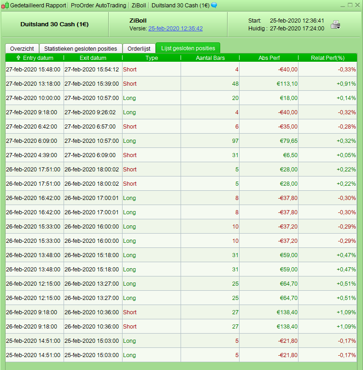The image size is (363, 370).
Task: Click the ZiBoll strategy name in header
Action: (138, 21)
